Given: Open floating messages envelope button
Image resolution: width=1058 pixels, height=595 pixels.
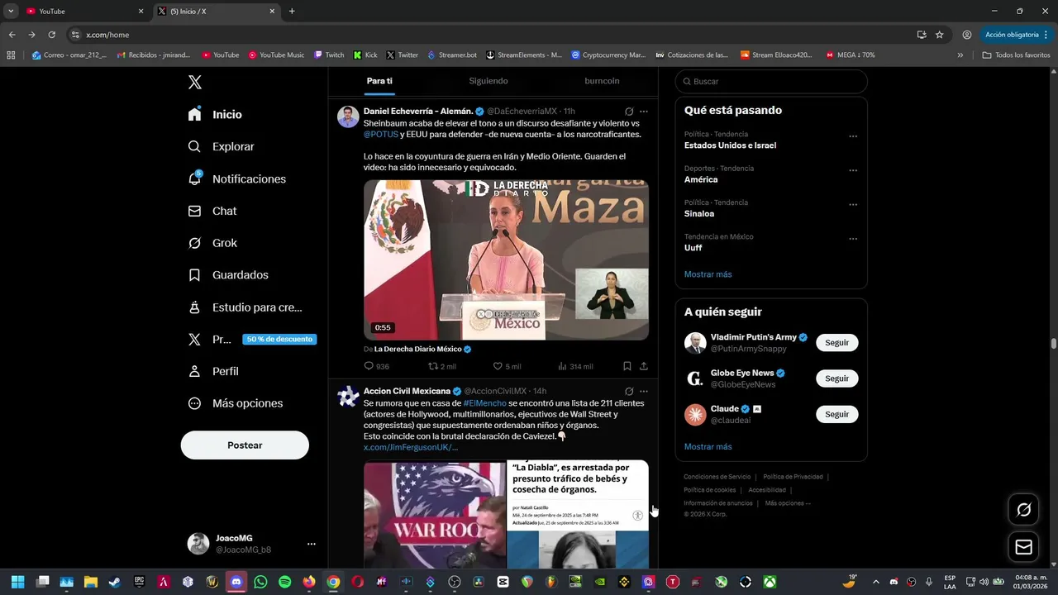Looking at the screenshot, I should pos(1023,547).
